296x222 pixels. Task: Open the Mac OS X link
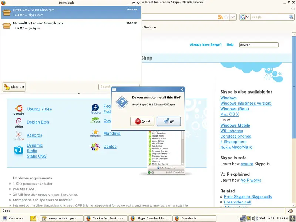point(229,114)
